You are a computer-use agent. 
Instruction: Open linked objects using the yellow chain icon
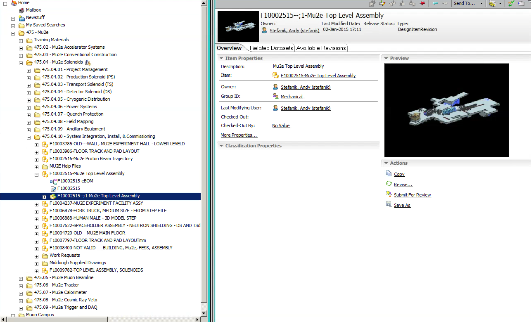click(492, 4)
